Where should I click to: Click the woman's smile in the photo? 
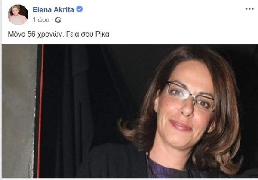(x=181, y=125)
